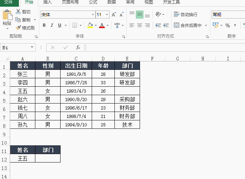Viewport: 245px width, 179px height.
Task: Decrease font size with small A icon
Action: click(122, 14)
